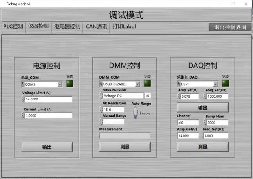253x179 pixels.
Task: Click the Channel input field
Action: tap(189, 122)
